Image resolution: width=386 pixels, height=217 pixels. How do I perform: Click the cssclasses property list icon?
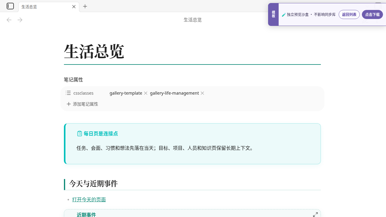tap(68, 93)
